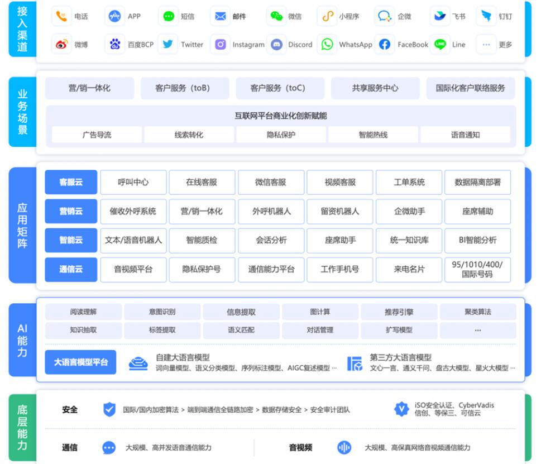This screenshot has height=464, width=541.
Task: Open the Feishu (飞书) icon
Action: coord(440,16)
